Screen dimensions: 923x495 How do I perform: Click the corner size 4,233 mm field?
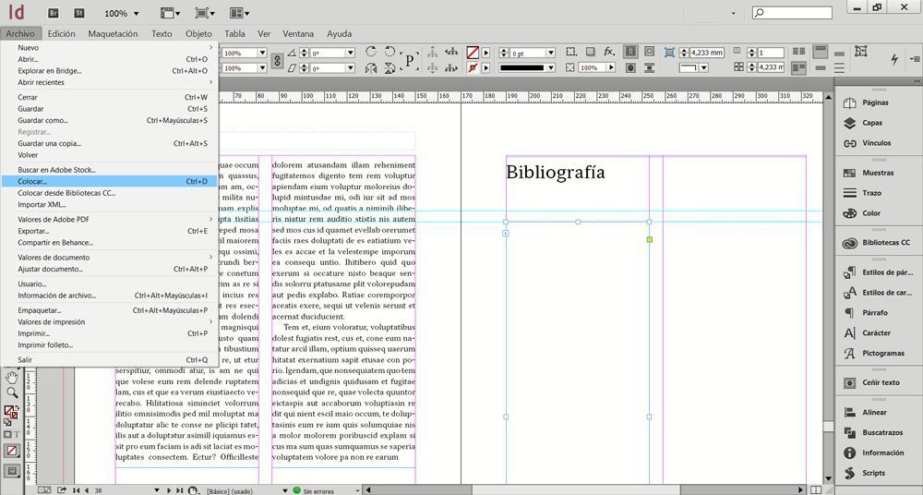tap(706, 53)
